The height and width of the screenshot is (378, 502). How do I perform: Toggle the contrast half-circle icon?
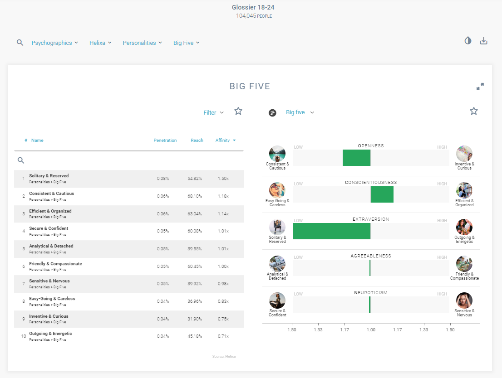tap(468, 40)
